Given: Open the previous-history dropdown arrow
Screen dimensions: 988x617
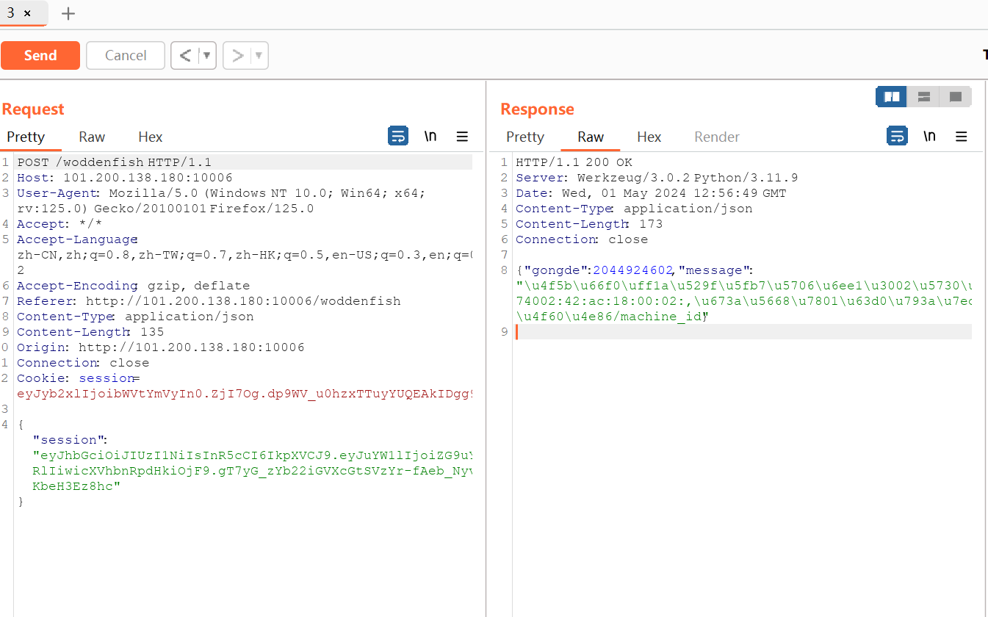Looking at the screenshot, I should (x=207, y=55).
